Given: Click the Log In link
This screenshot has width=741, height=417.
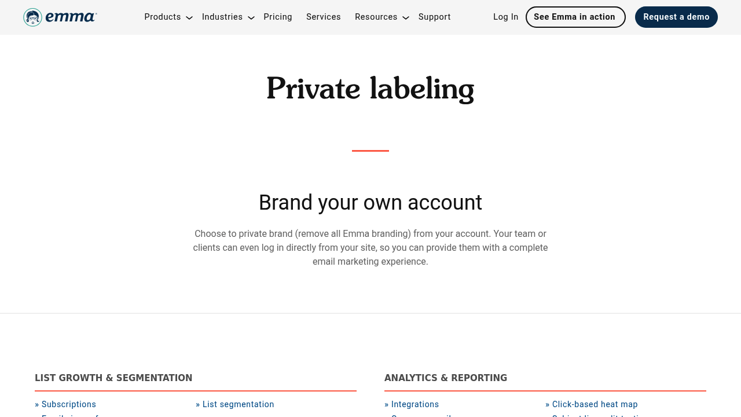Looking at the screenshot, I should (506, 17).
